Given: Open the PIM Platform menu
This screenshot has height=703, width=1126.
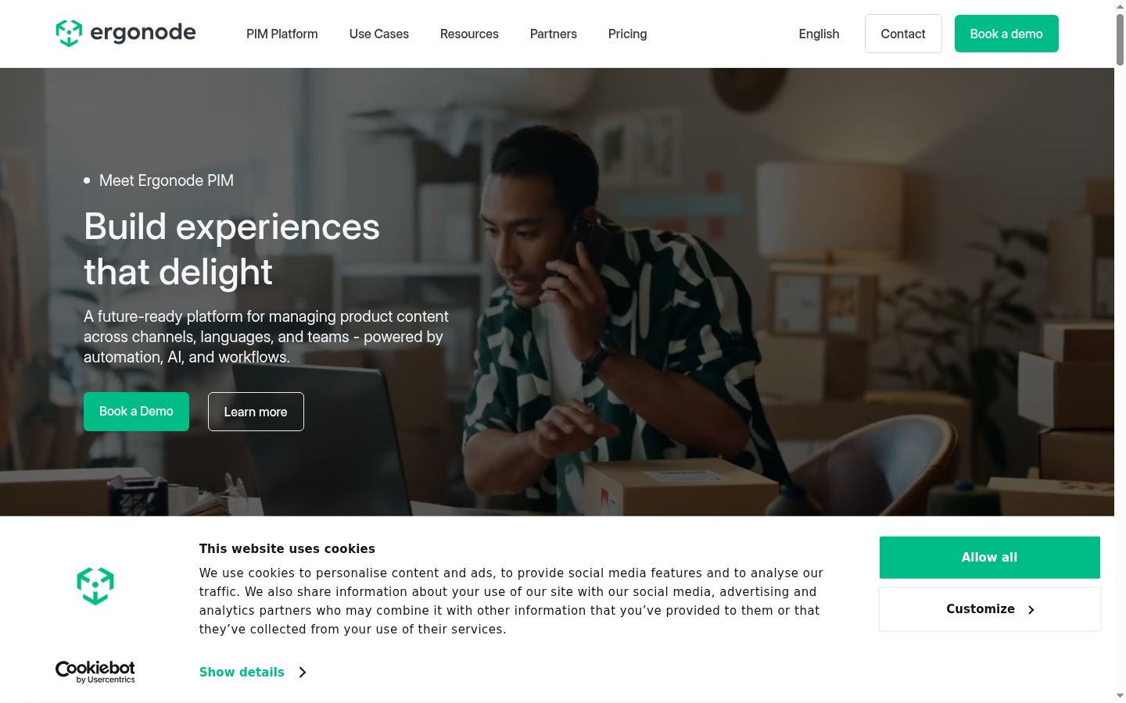Looking at the screenshot, I should point(282,34).
